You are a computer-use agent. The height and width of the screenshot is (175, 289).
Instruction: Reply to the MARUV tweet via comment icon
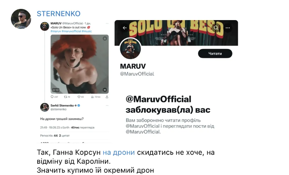[x=52, y=97]
